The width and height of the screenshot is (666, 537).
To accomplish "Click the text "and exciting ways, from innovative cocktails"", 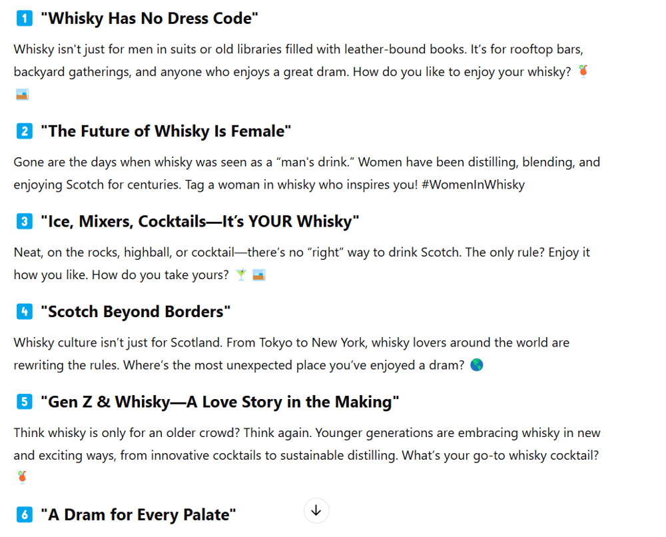I will click(137, 455).
